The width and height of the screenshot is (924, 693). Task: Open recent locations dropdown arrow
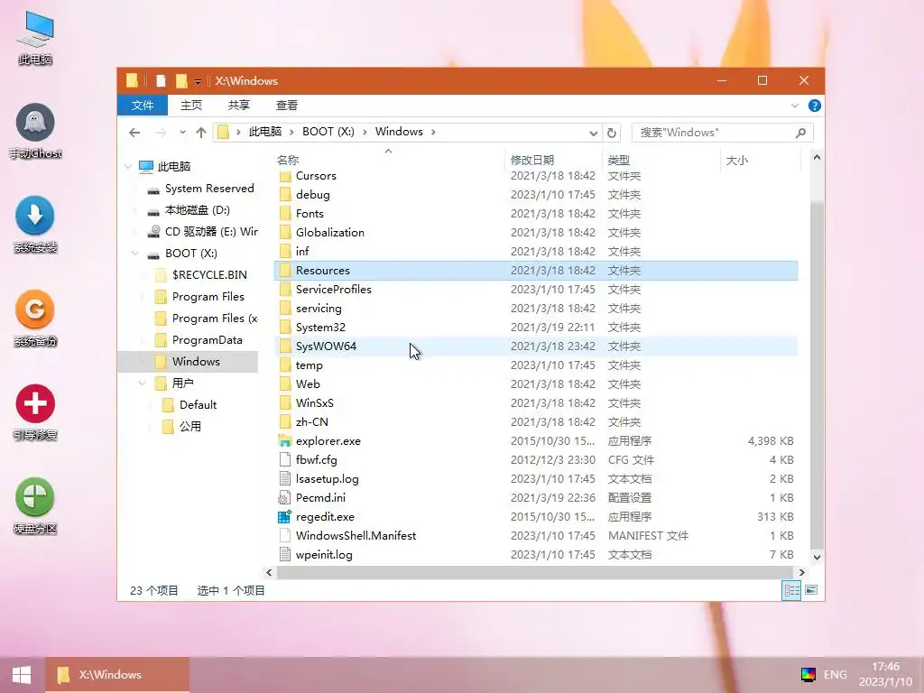click(x=182, y=133)
